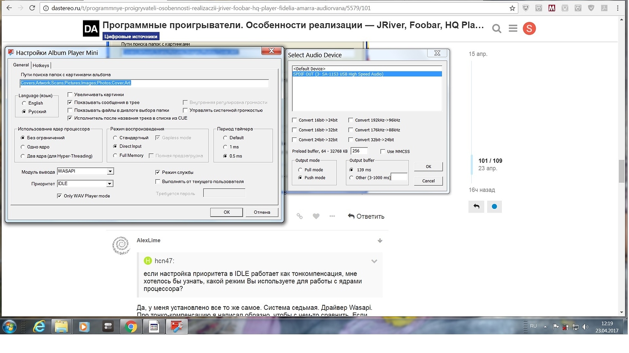Open the Цифровые источники category tag
This screenshot has width=629, height=353.
[x=131, y=37]
